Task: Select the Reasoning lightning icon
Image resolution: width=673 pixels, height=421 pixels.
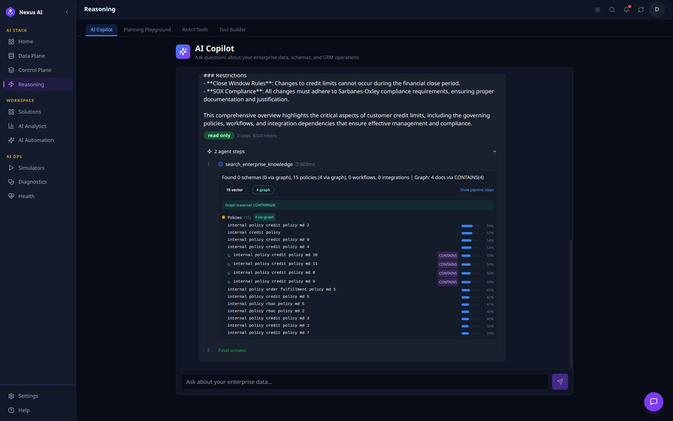Action: (x=11, y=84)
